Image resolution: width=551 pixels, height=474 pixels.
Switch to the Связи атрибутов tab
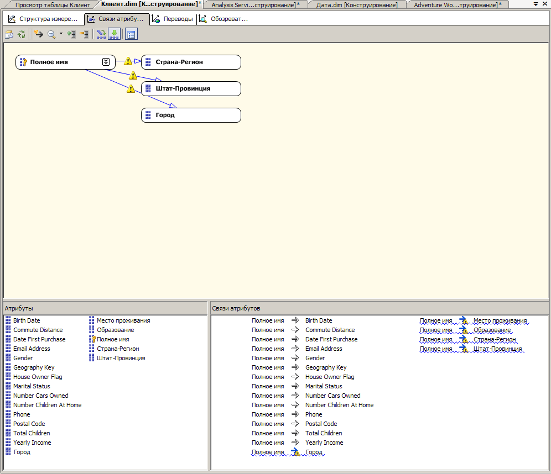[117, 19]
